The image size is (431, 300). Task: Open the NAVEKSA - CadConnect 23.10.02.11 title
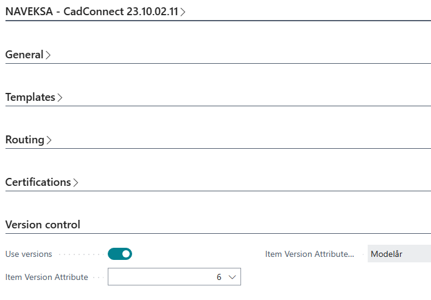point(91,12)
